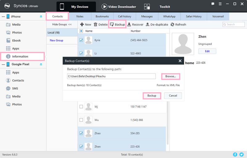Click Browse... to choose backup path

(x=171, y=76)
